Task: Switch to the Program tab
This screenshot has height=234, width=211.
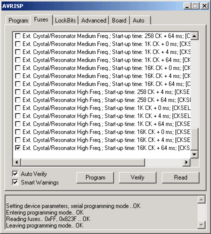Action: pyautogui.click(x=18, y=20)
